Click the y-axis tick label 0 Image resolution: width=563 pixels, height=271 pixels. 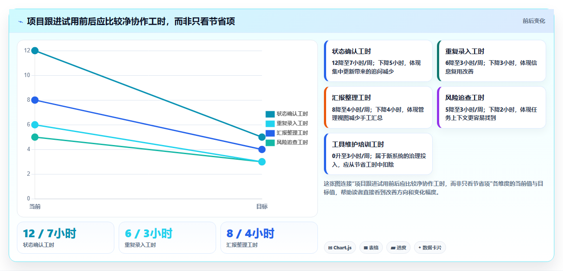[29, 199]
